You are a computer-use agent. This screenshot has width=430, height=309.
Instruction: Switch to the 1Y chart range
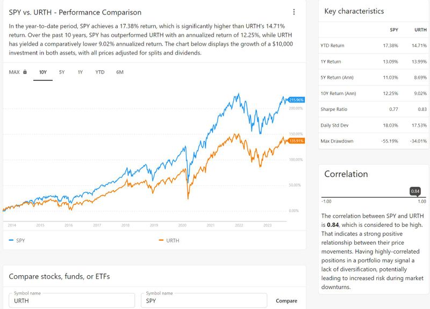click(x=80, y=72)
